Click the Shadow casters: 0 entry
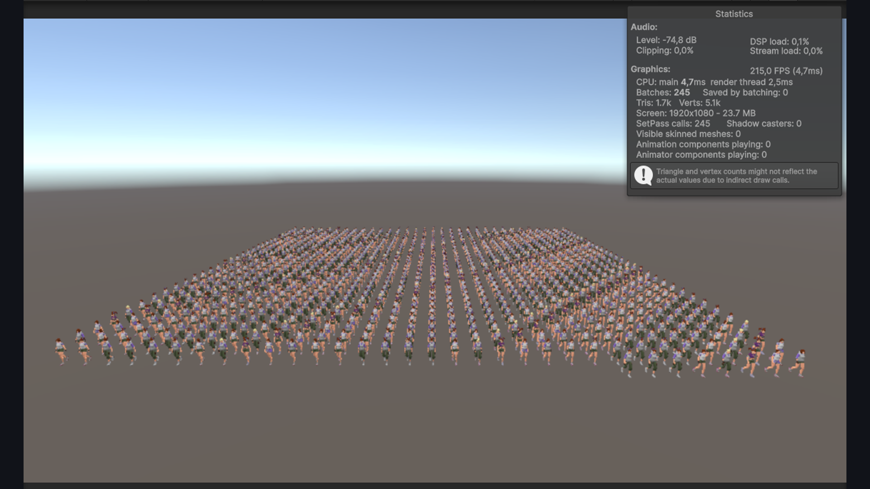870x489 pixels. [x=764, y=124]
